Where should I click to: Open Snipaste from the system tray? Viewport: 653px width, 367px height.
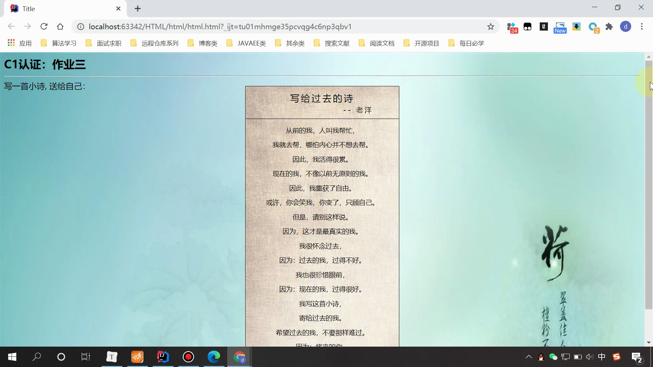pos(617,357)
